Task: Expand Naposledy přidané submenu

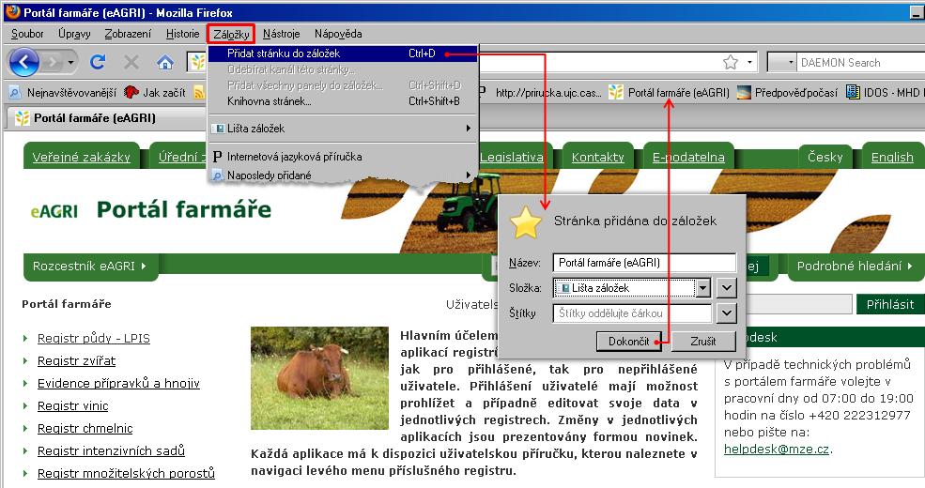Action: tap(344, 175)
